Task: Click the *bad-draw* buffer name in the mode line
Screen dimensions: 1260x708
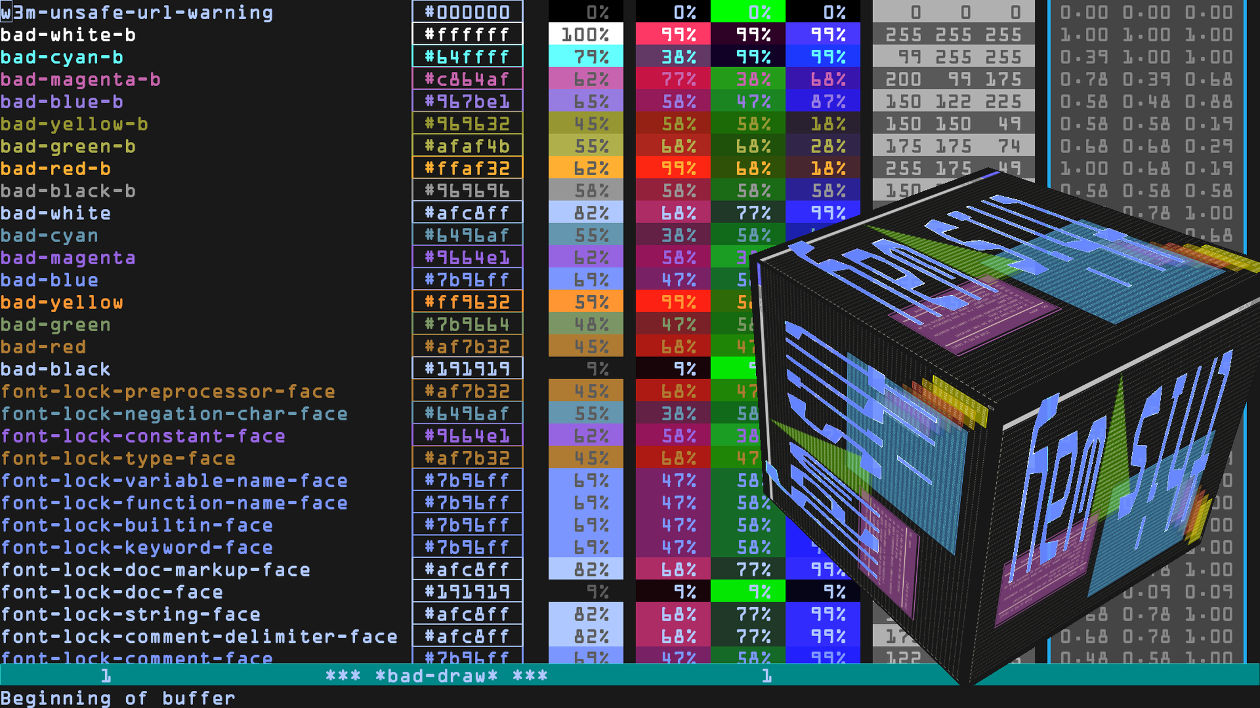Action: tap(436, 676)
